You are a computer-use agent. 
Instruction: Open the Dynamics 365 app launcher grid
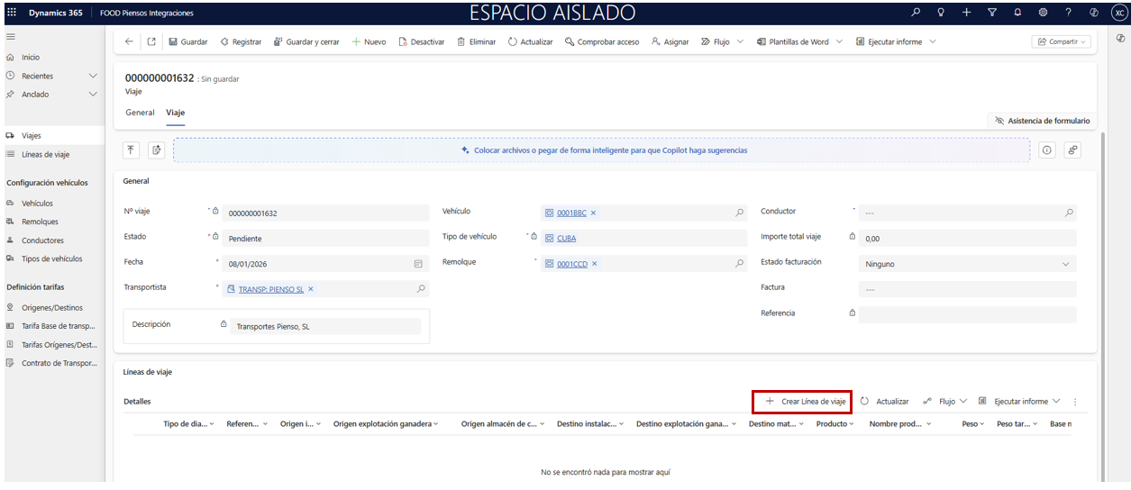pyautogui.click(x=12, y=13)
